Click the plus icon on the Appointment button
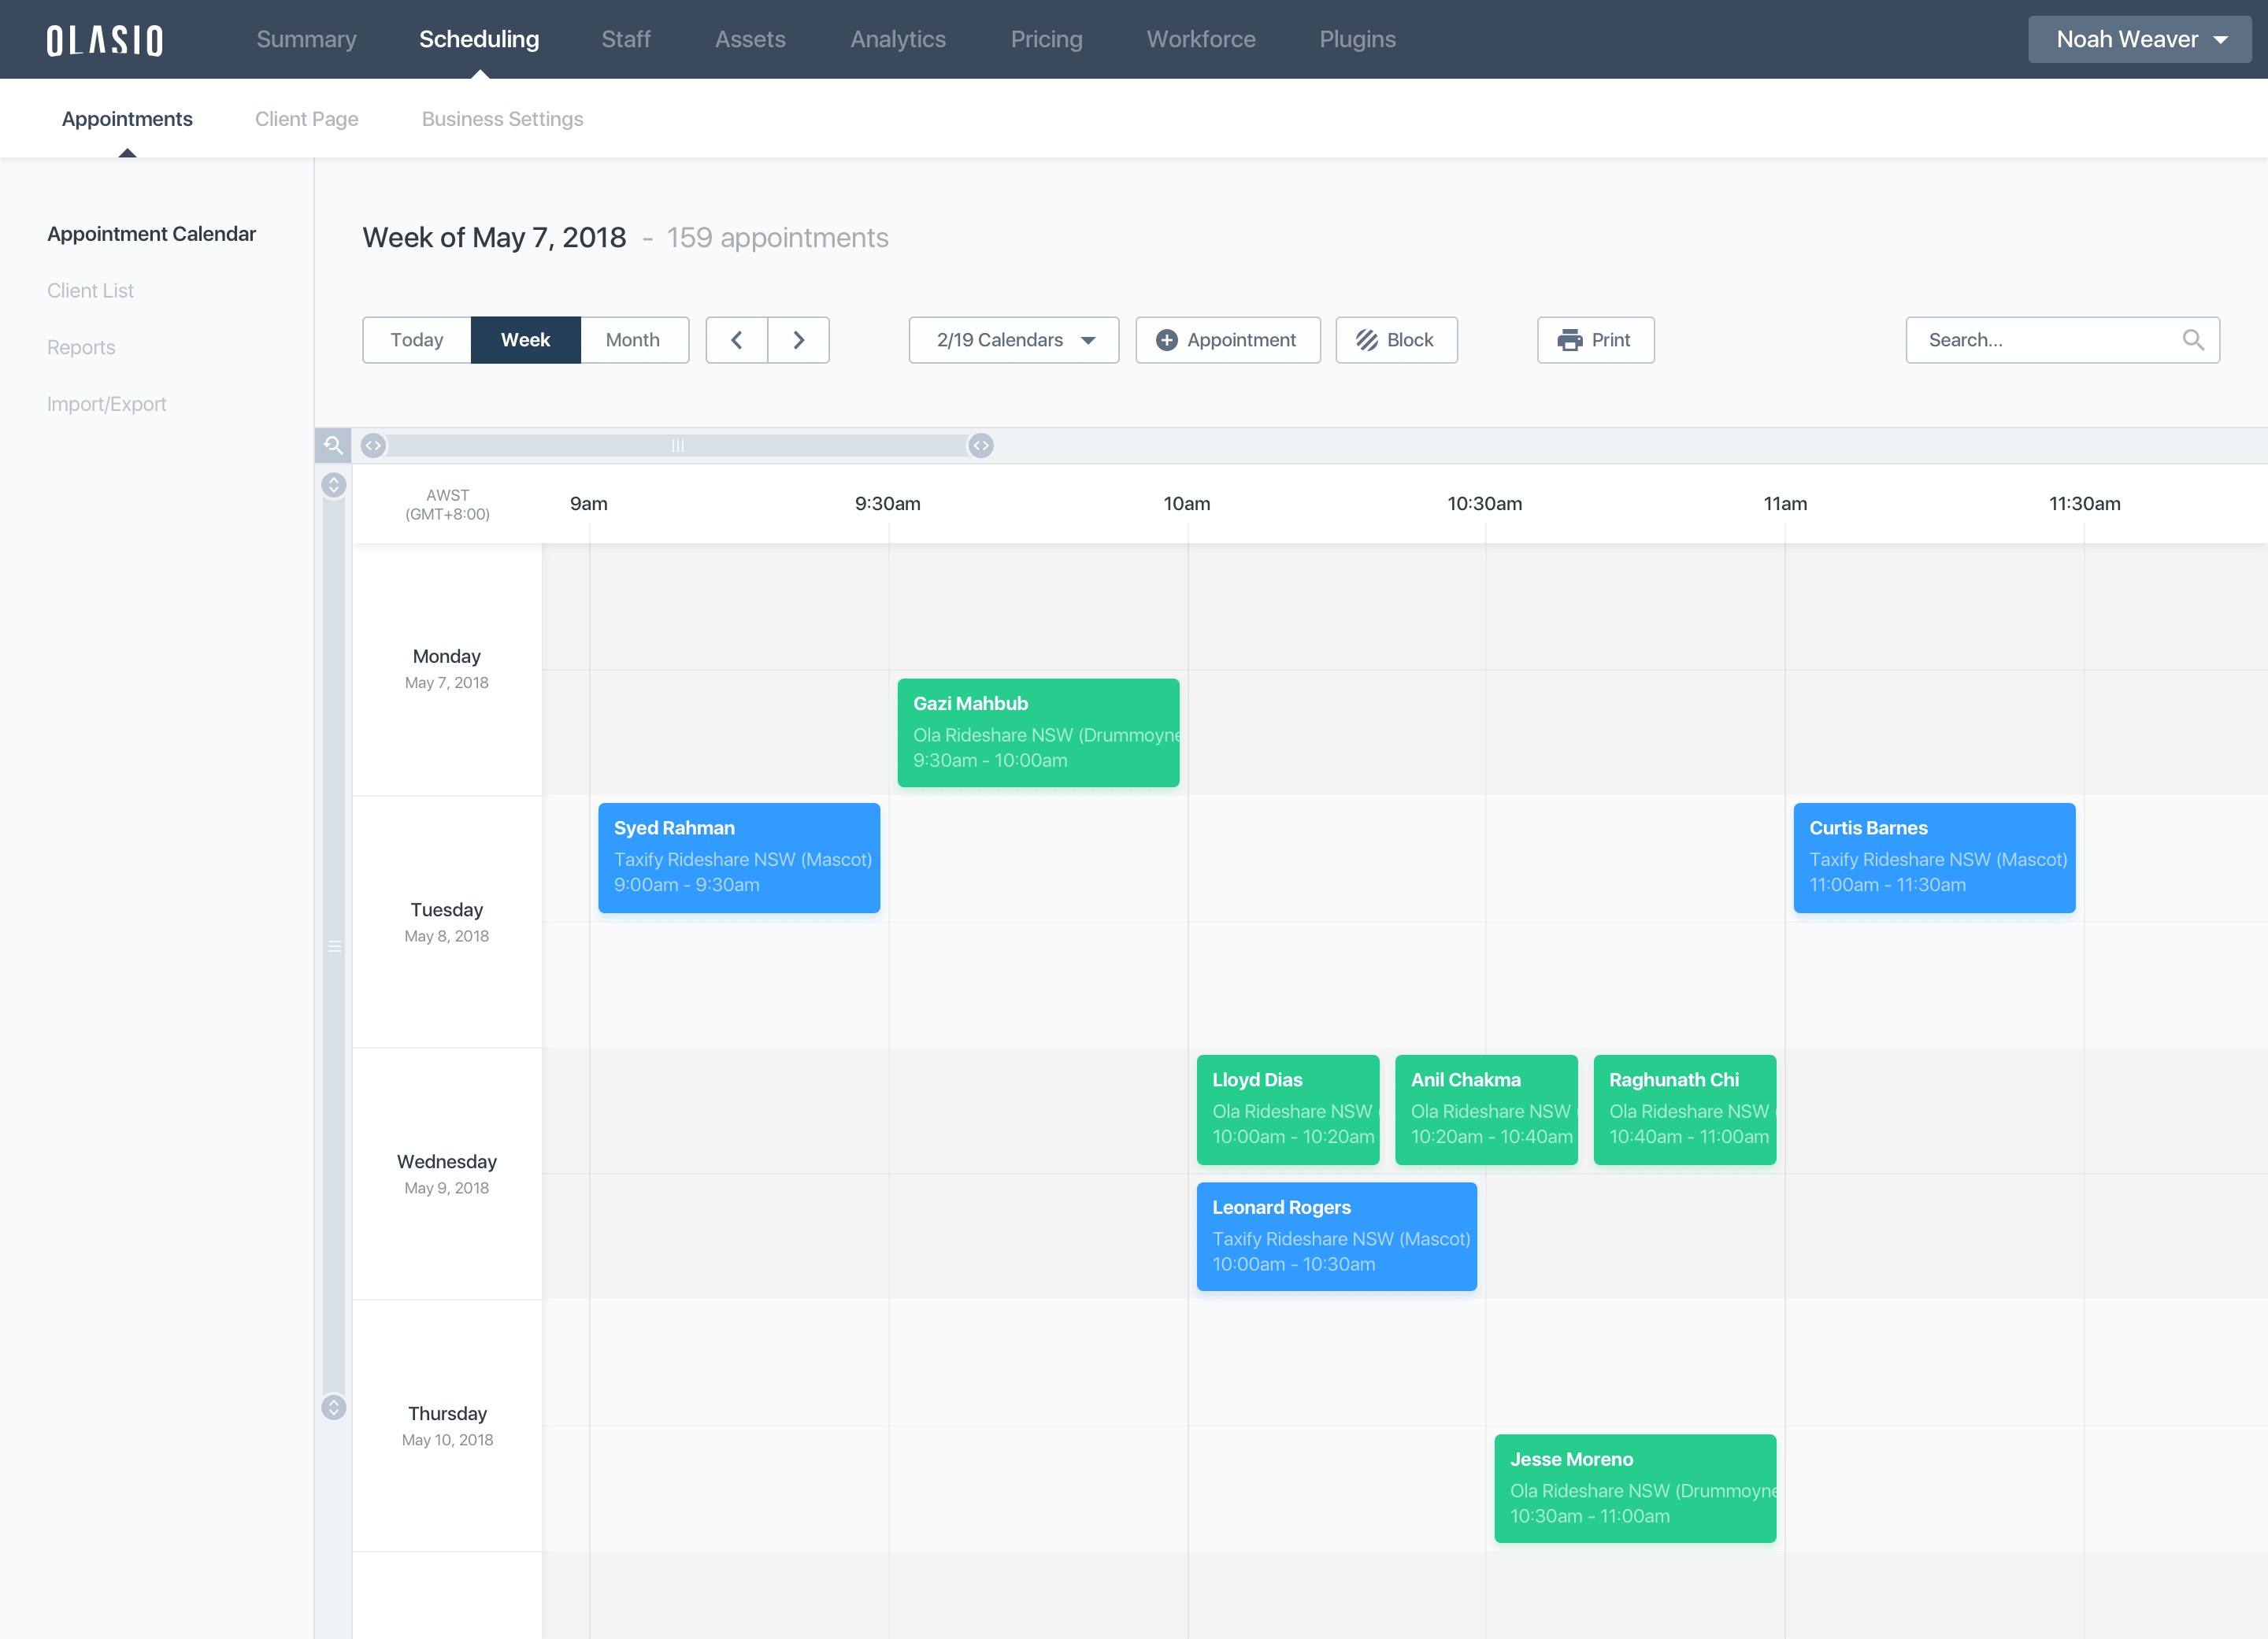 tap(1167, 340)
